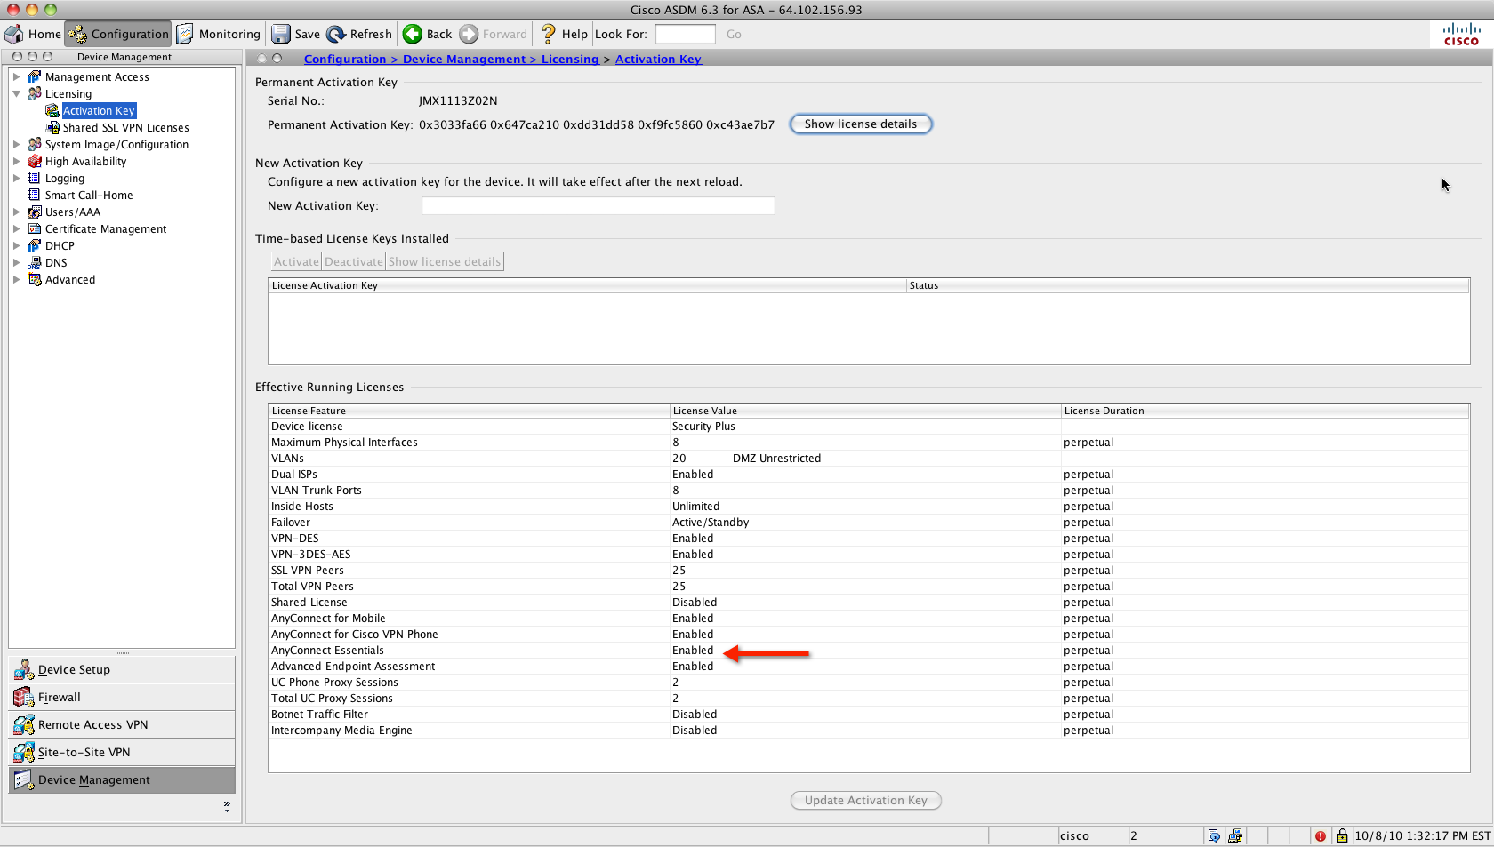Select the Licensing folder icon
The height and width of the screenshot is (847, 1494).
pos(35,94)
